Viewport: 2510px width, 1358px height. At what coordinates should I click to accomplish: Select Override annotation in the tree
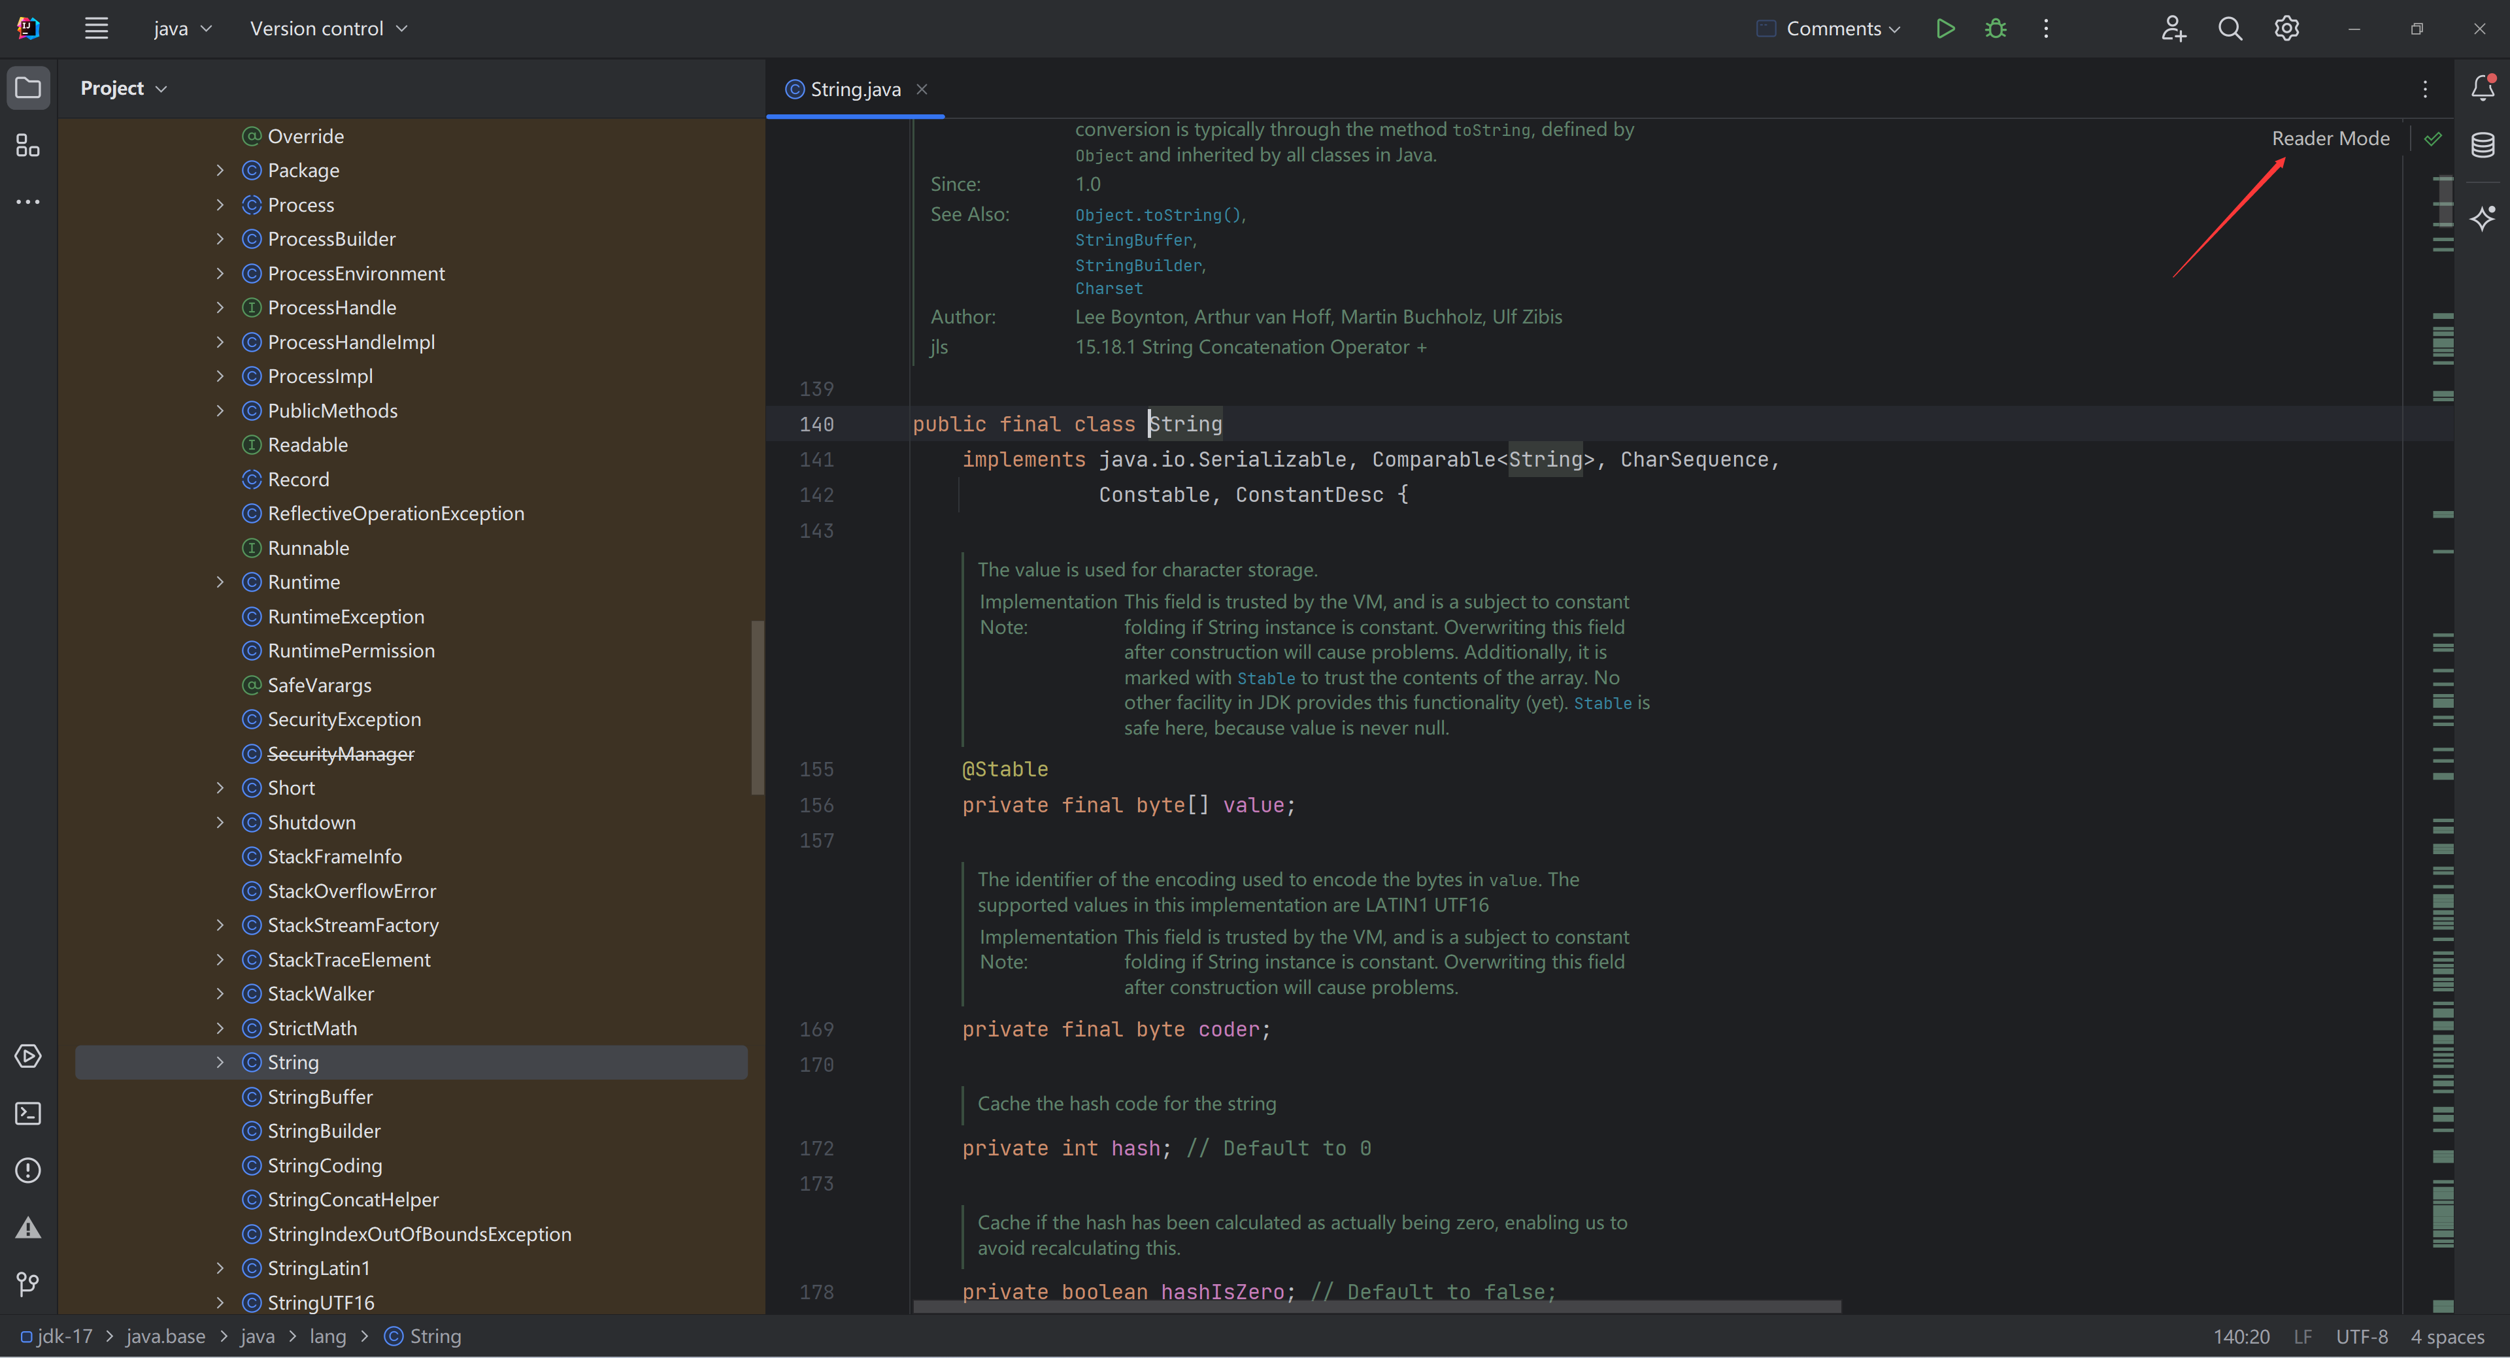point(305,137)
